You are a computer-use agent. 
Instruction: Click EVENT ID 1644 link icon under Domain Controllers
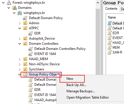click(30, 54)
